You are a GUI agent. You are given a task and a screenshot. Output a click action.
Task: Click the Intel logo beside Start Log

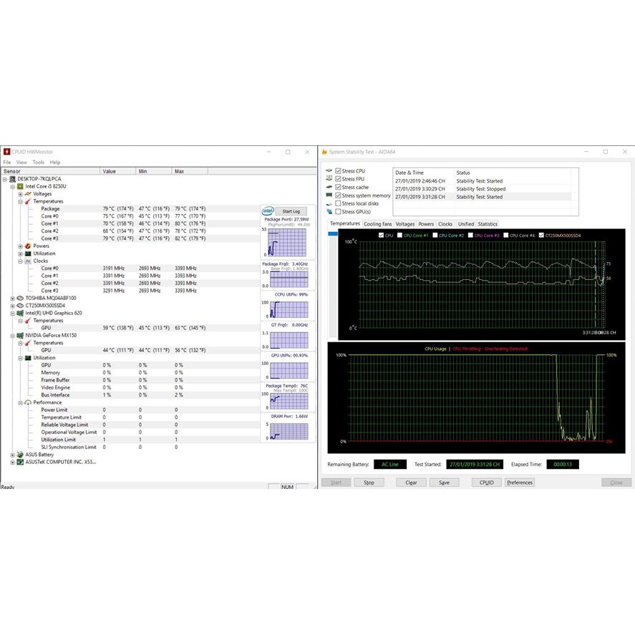pyautogui.click(x=267, y=211)
